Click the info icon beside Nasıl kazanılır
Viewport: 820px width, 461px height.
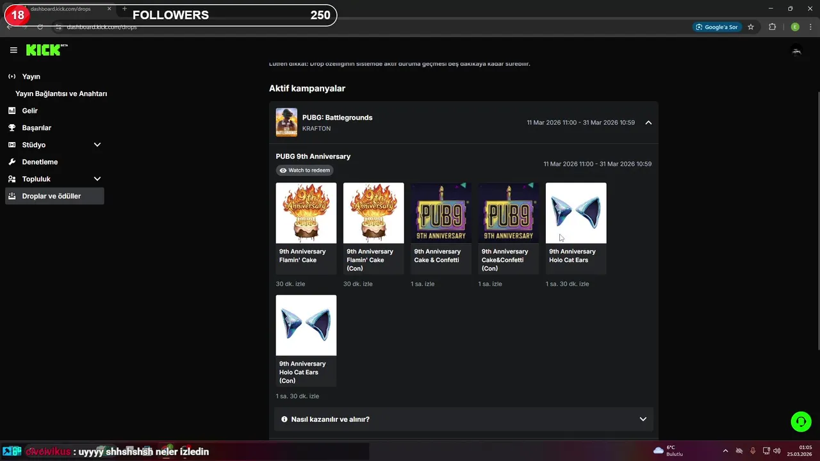coord(284,419)
